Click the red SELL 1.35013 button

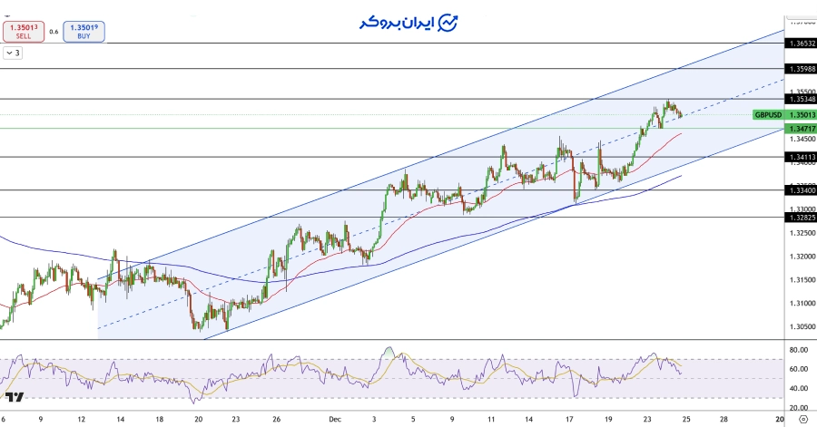tap(23, 32)
